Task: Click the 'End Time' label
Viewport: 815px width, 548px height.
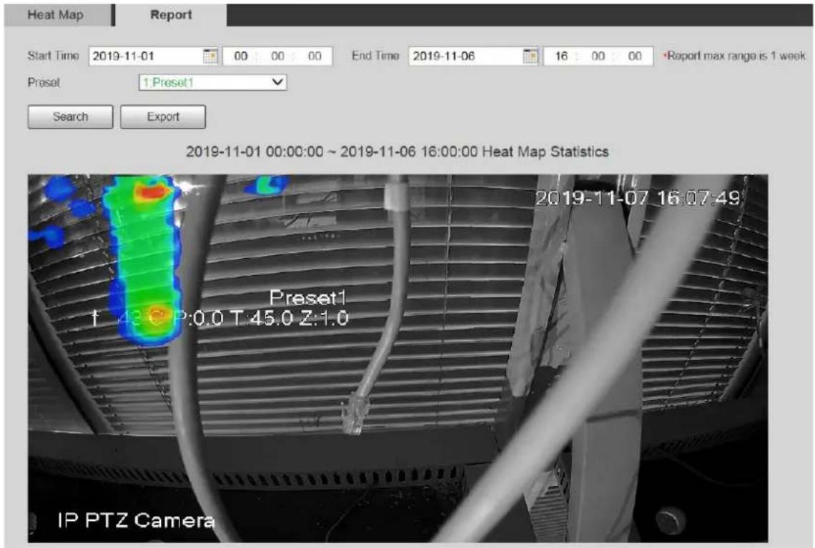Action: point(375,56)
